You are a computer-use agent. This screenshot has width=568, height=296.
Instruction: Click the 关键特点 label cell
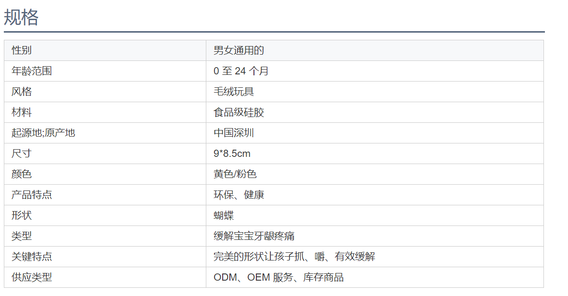(105, 257)
